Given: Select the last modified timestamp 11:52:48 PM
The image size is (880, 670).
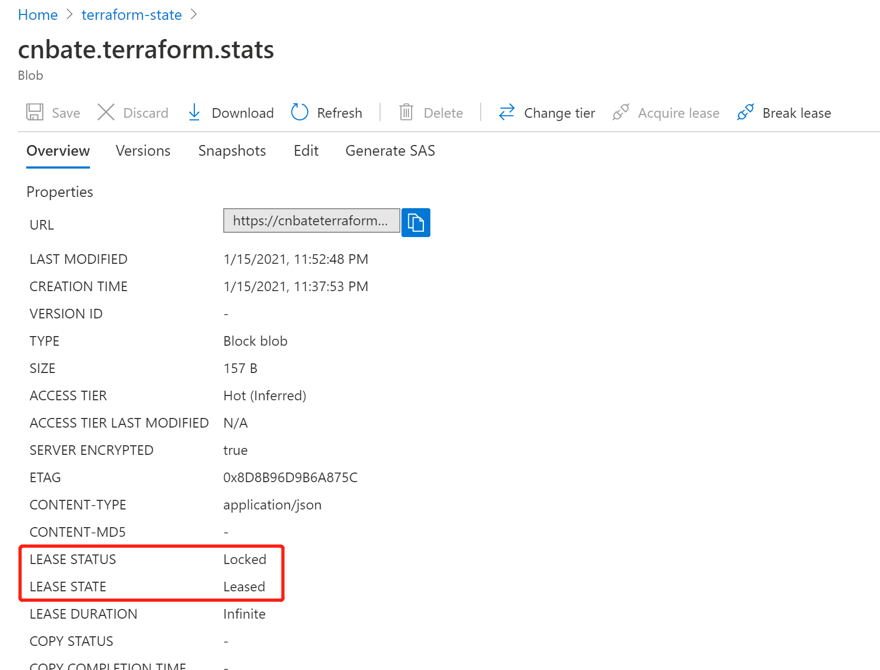Looking at the screenshot, I should 331,259.
